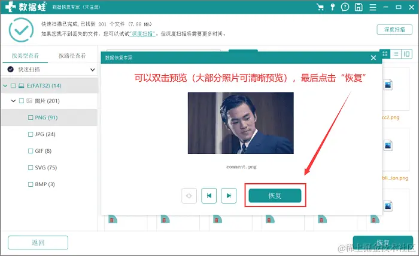Click the search input field above file grid

click(163, 50)
